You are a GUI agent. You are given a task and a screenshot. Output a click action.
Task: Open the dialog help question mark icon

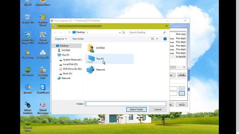click(x=165, y=39)
